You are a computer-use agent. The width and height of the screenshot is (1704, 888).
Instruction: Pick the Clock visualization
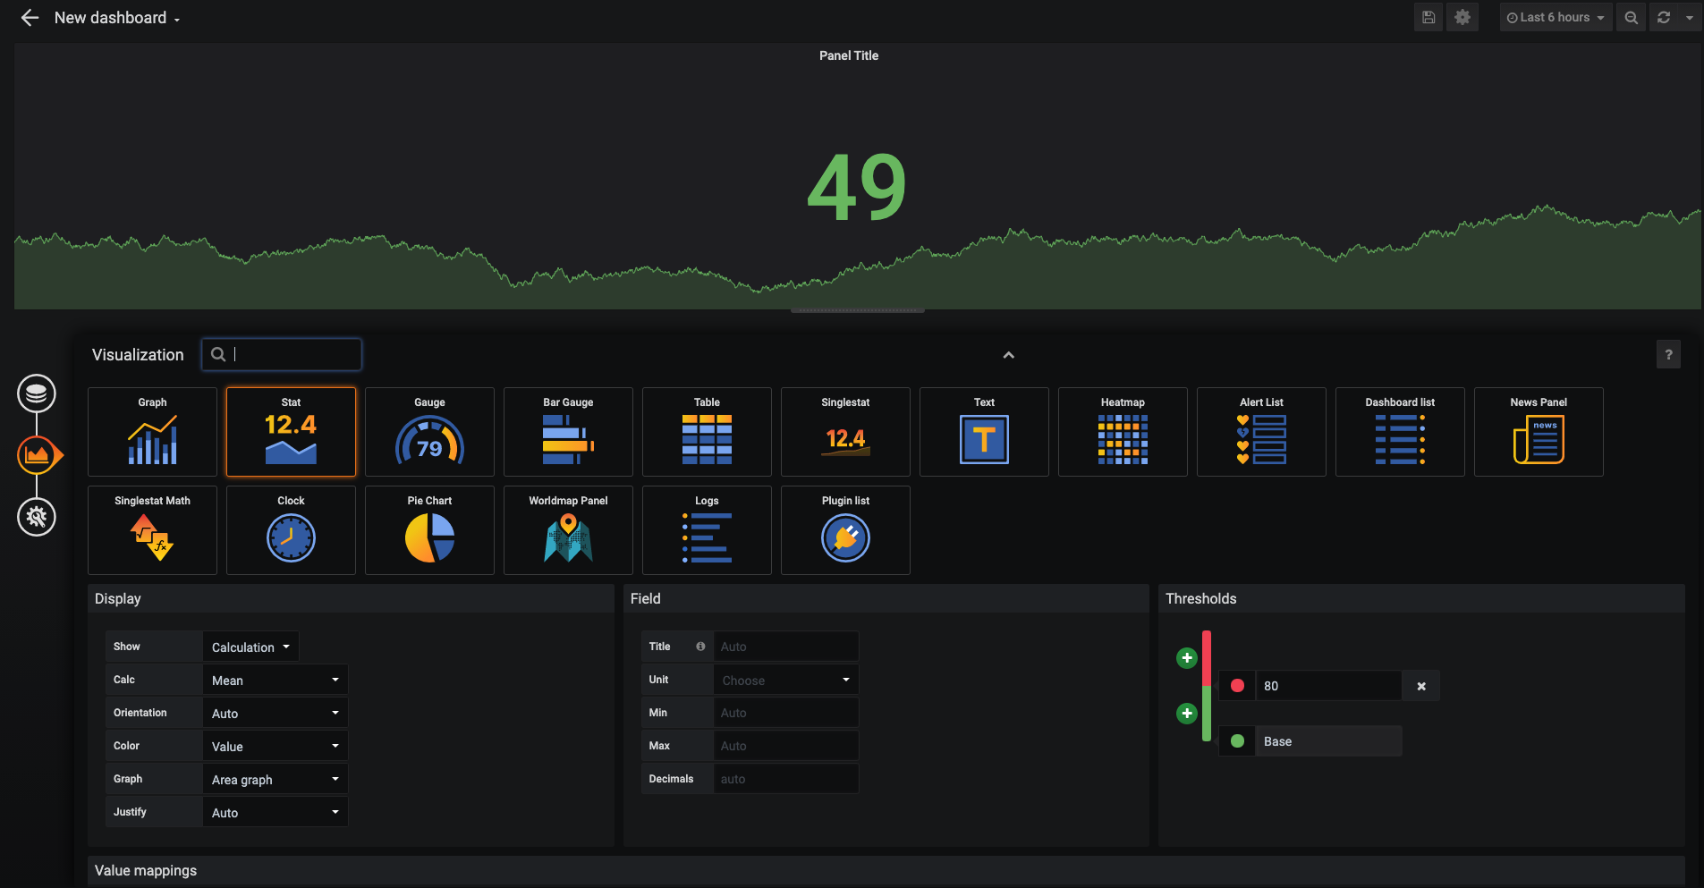click(291, 530)
